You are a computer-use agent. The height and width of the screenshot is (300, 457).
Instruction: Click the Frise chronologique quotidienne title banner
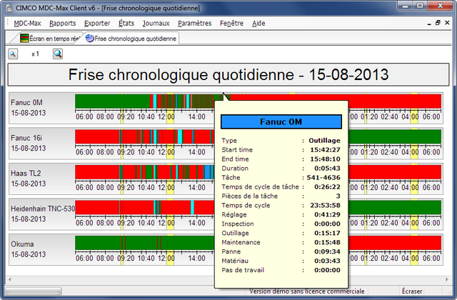coord(228,74)
